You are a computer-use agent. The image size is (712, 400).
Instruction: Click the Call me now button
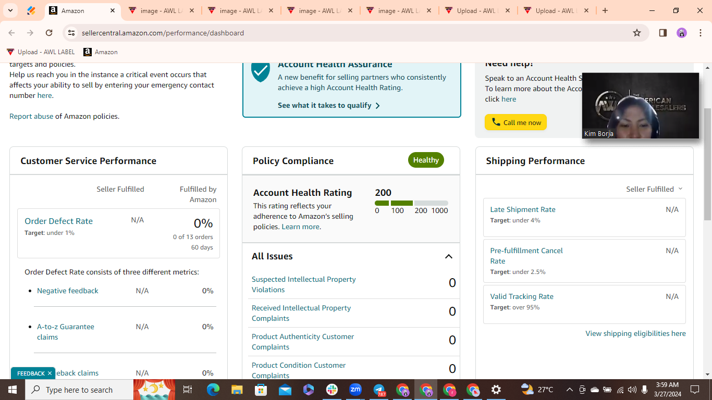tap(515, 122)
